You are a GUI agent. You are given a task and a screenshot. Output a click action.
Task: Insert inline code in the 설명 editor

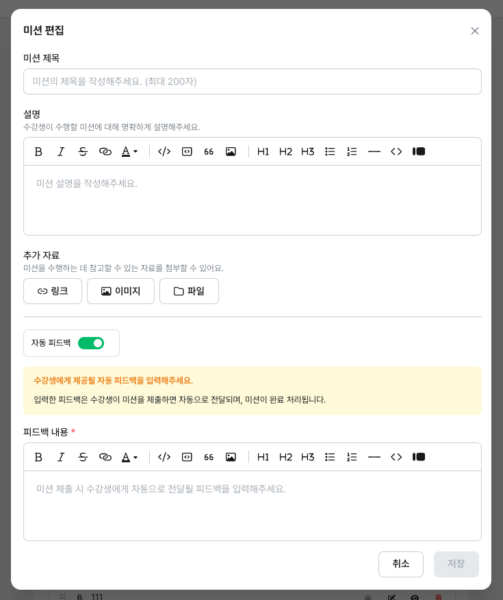point(164,151)
